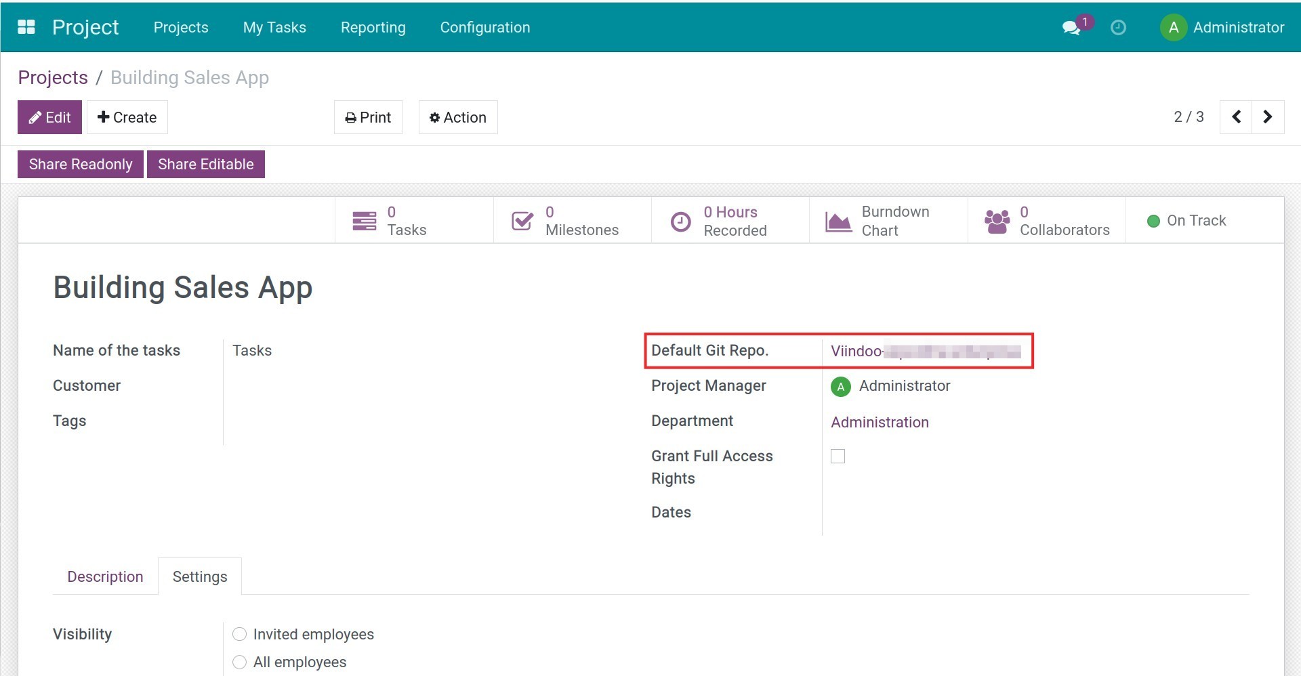Select All employees visibility option
The width and height of the screenshot is (1301, 676).
click(x=239, y=662)
